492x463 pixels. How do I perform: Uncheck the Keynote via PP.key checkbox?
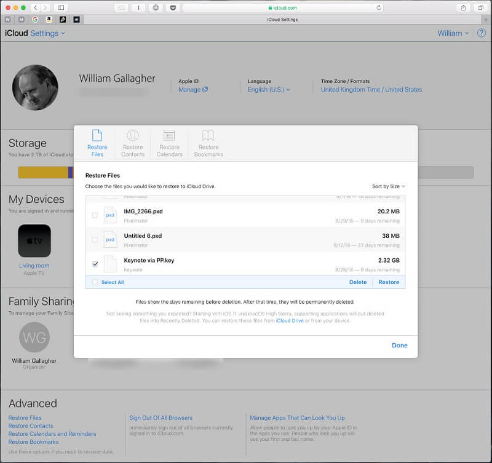95,264
